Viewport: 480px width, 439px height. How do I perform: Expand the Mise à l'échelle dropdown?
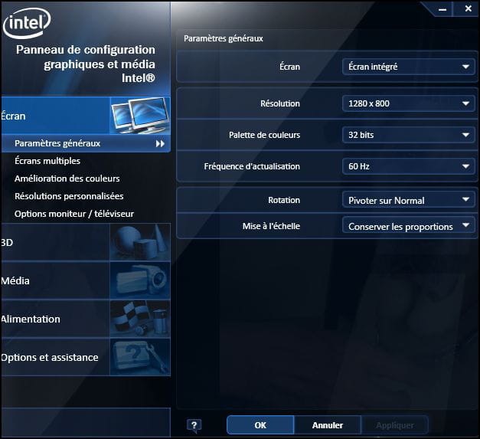pyautogui.click(x=408, y=226)
